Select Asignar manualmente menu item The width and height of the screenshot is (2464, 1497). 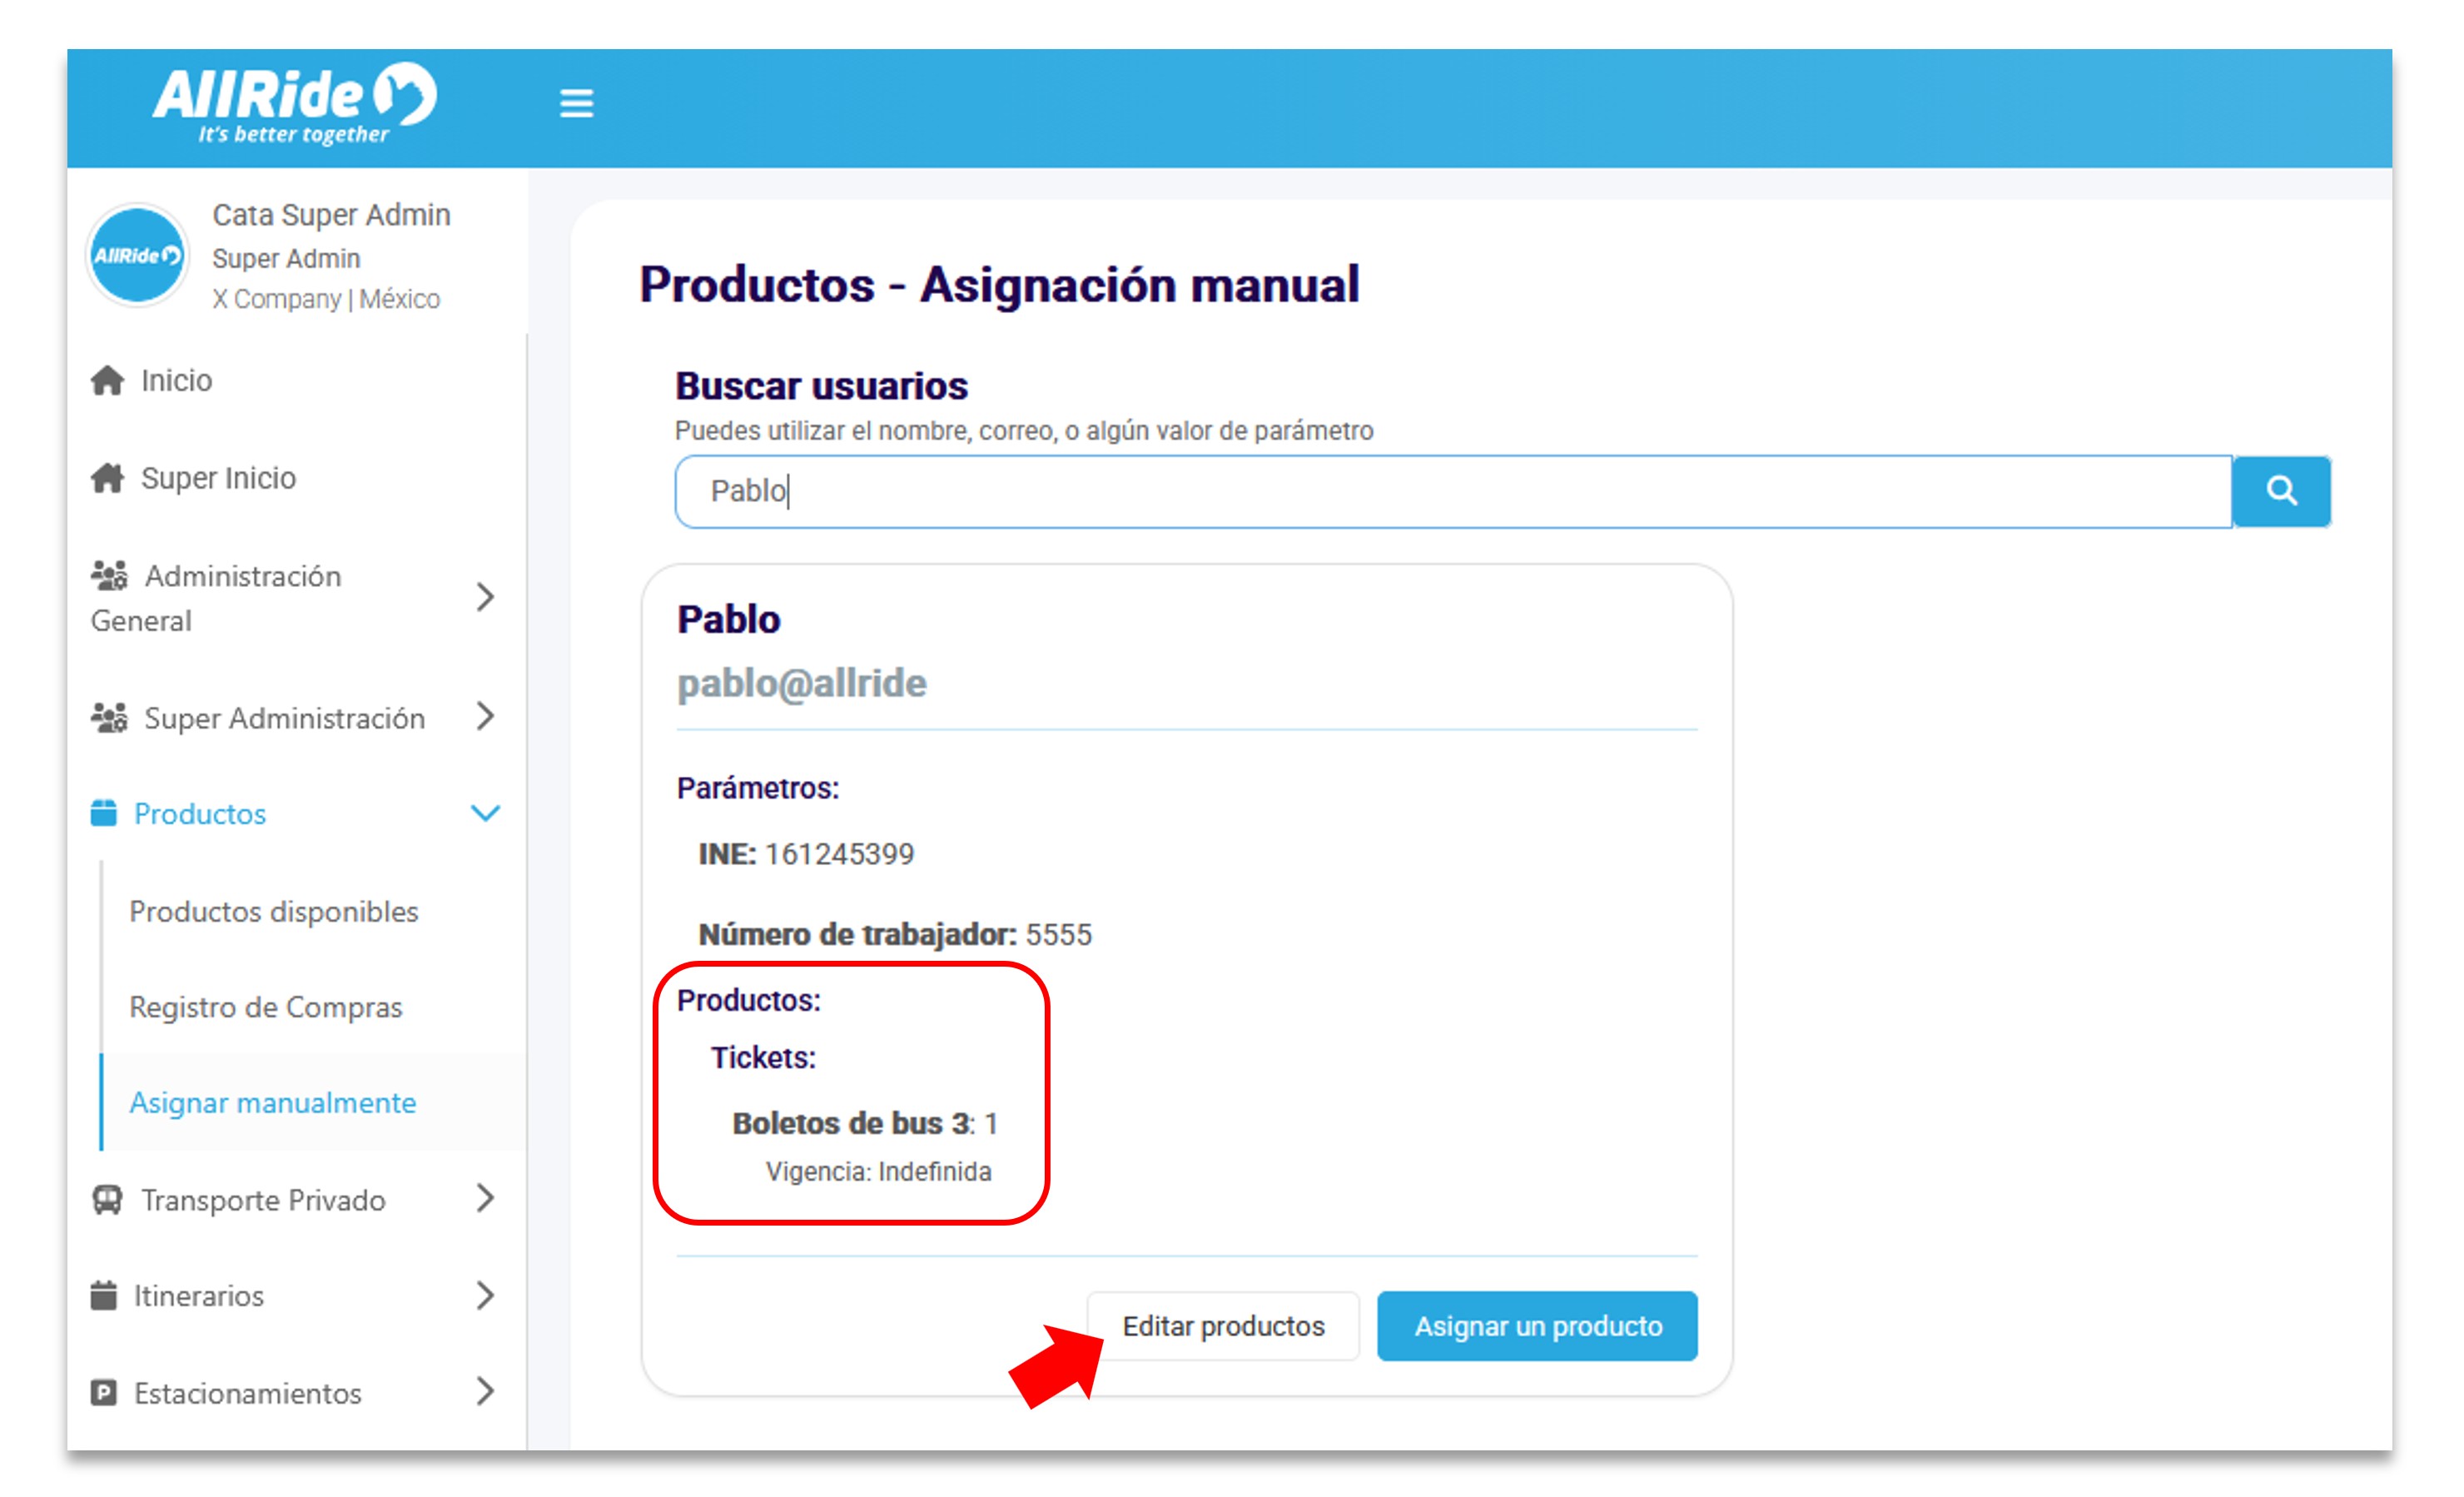tap(272, 1102)
